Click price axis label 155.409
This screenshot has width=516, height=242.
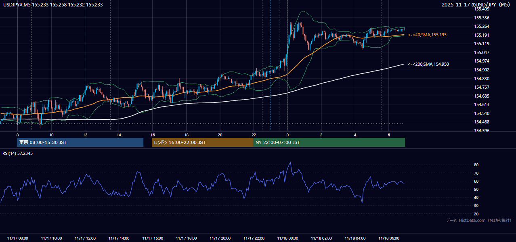click(x=482, y=9)
